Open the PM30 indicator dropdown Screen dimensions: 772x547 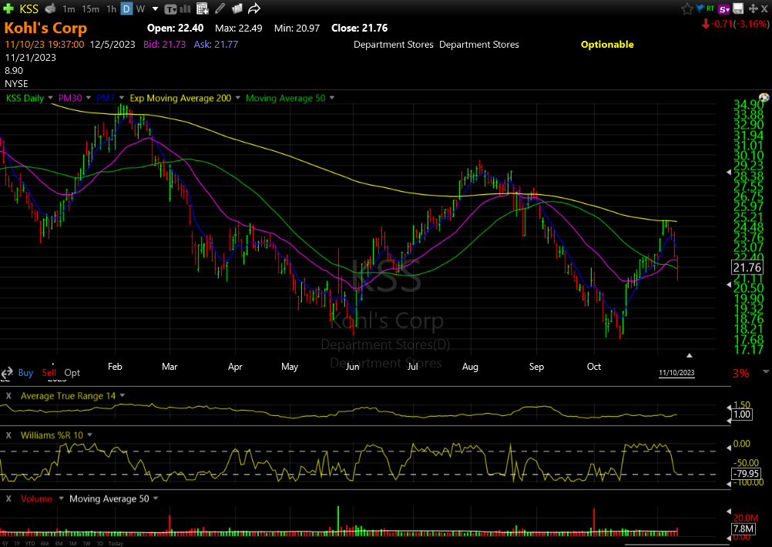click(89, 98)
